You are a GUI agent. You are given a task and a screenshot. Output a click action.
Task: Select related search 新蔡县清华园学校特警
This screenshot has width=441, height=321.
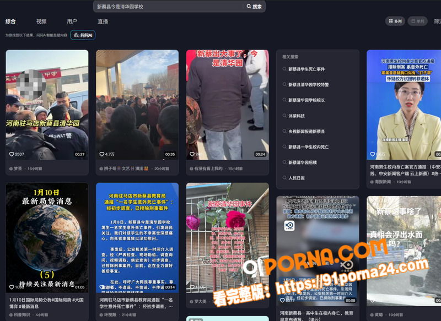click(309, 85)
